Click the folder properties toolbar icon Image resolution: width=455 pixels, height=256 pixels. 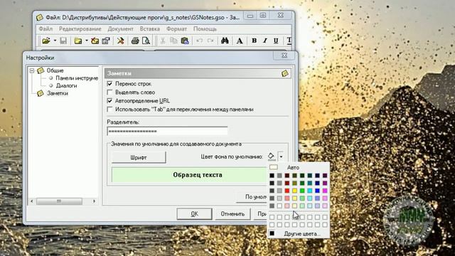coord(106,41)
